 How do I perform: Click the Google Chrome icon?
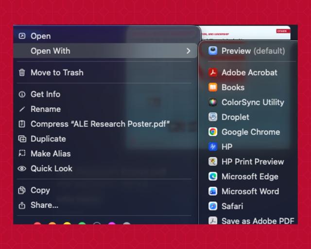(213, 132)
